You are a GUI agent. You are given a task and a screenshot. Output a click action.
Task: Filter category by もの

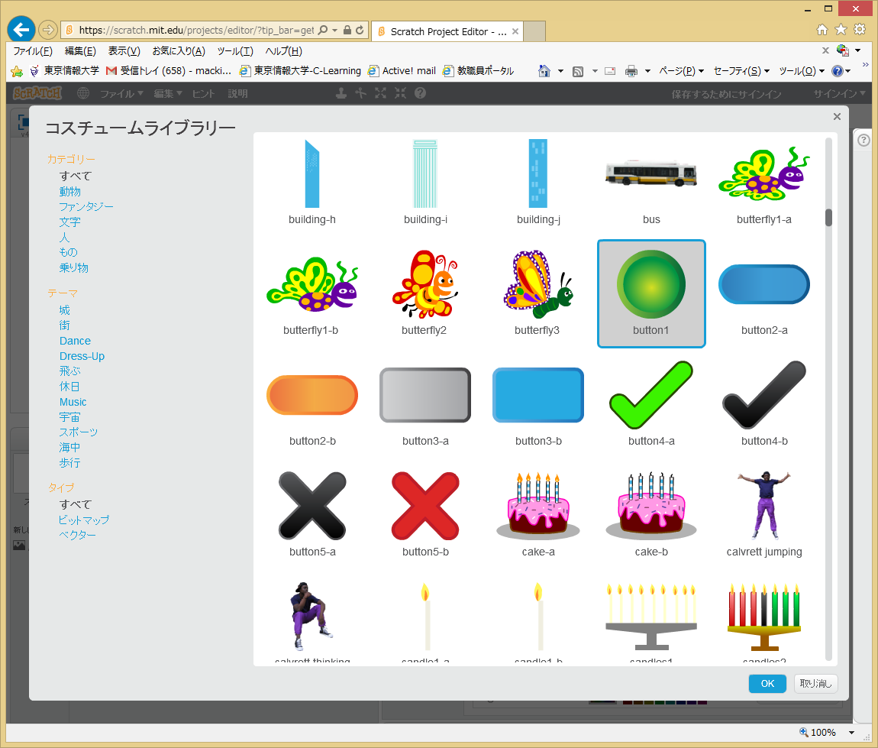pyautogui.click(x=68, y=253)
